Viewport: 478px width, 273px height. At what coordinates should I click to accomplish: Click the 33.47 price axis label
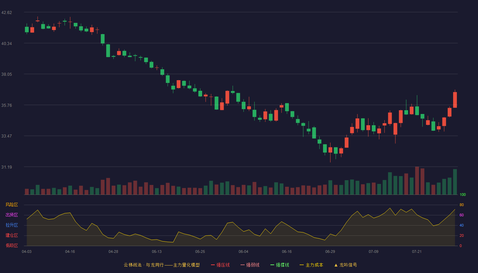click(7, 136)
